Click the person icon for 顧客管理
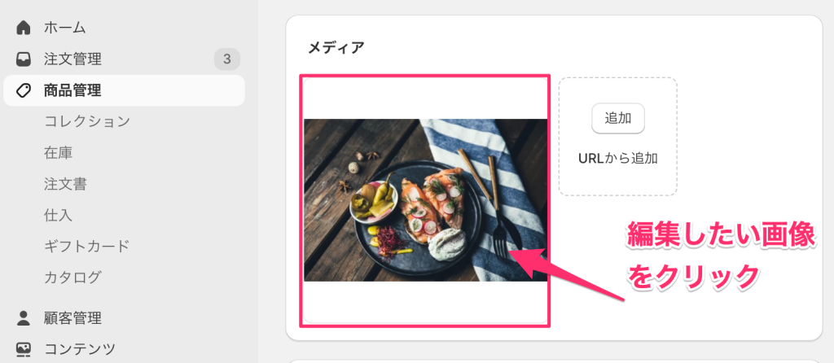Viewport: 834px width, 363px height. 24,318
